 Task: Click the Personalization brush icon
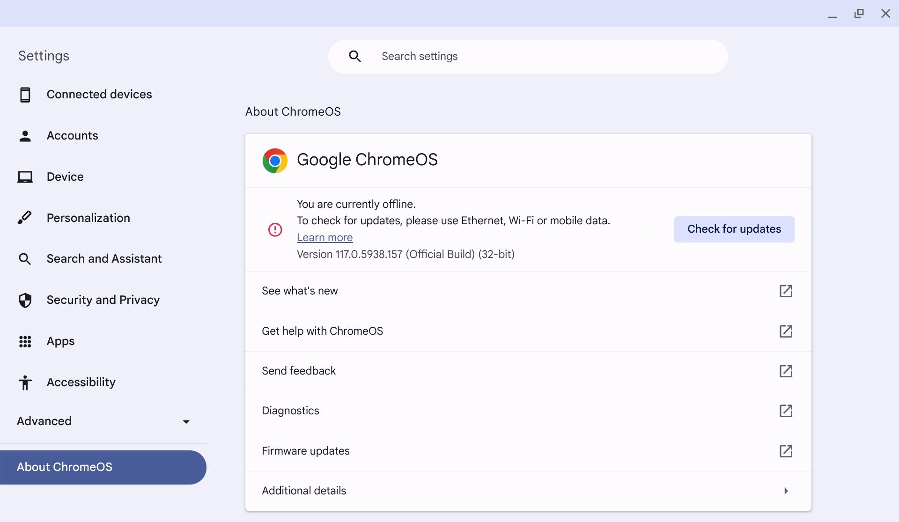[x=25, y=217]
